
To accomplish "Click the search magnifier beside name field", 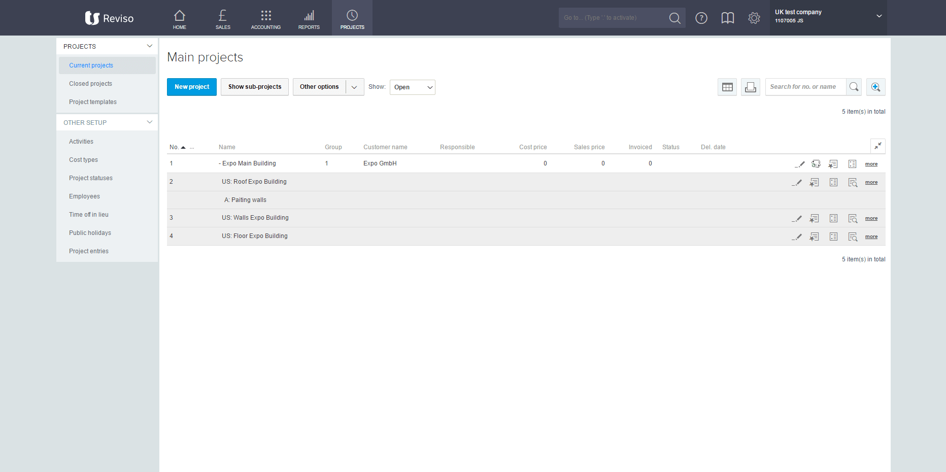I will pyautogui.click(x=854, y=87).
